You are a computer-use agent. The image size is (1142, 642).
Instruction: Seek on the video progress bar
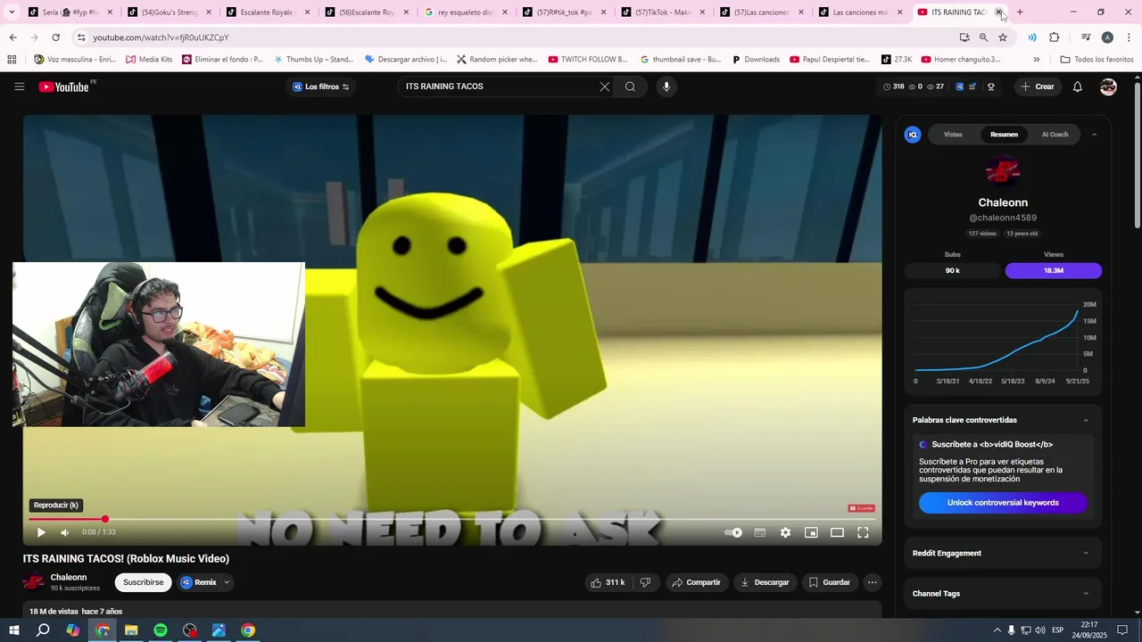452,519
